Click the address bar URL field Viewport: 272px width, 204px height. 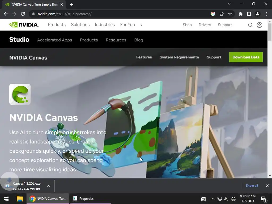pos(121,14)
